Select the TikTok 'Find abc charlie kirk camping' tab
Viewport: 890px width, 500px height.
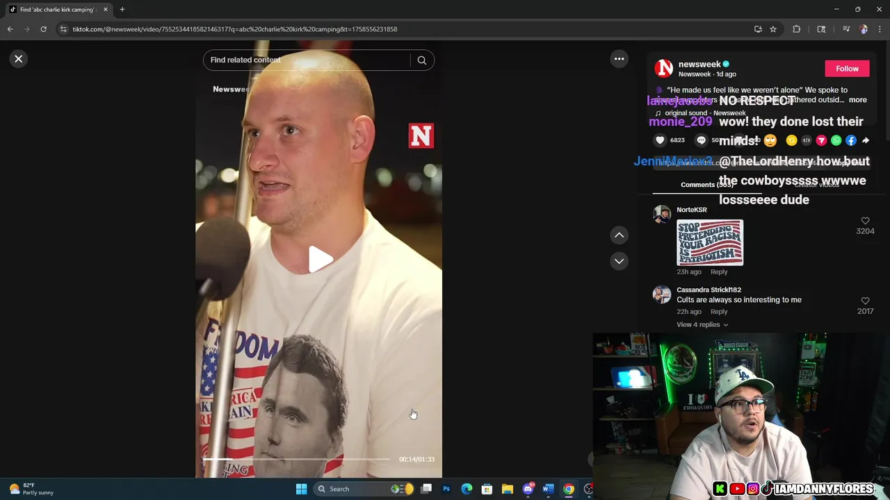coord(56,10)
